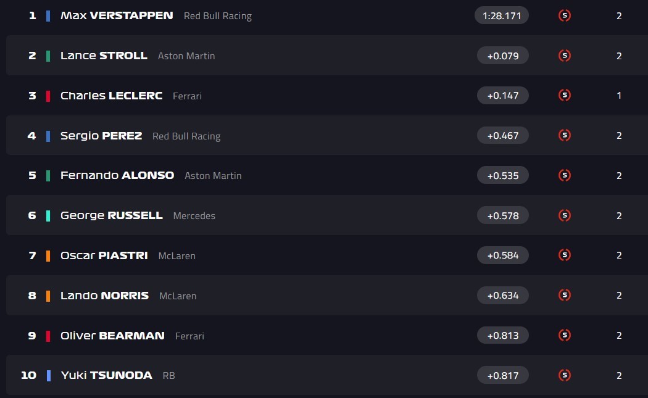Click soft tyre icon in Verstappen's row
This screenshot has width=648, height=398.
pyautogui.click(x=564, y=15)
